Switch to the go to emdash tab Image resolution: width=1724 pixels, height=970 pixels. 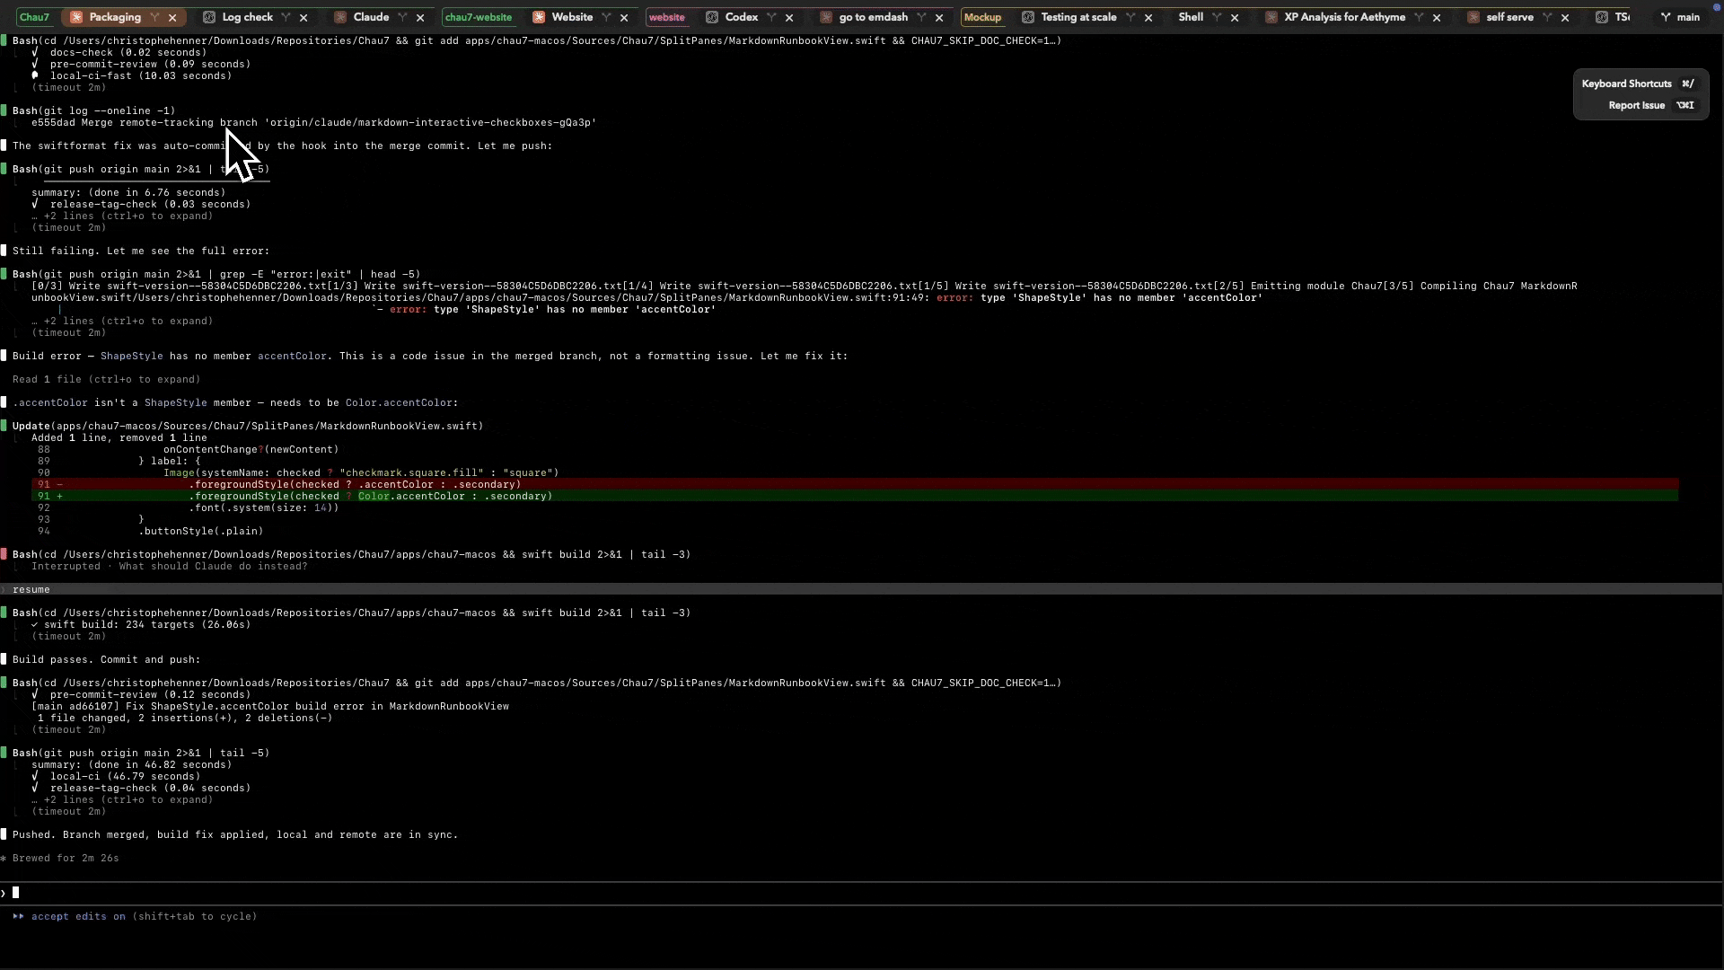coord(873,17)
